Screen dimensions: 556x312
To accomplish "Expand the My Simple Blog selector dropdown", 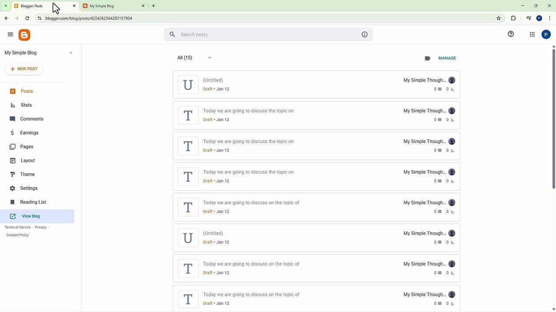I will 71,53.
